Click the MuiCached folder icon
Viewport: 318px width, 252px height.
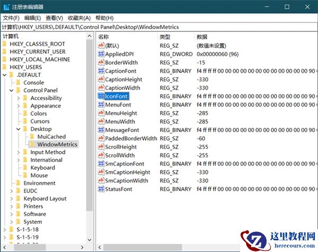click(x=32, y=136)
